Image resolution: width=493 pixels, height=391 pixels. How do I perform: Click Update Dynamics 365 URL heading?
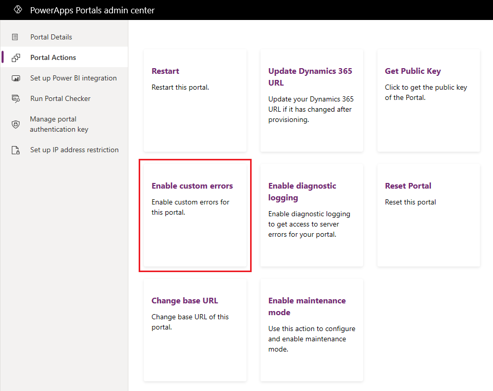(x=310, y=77)
